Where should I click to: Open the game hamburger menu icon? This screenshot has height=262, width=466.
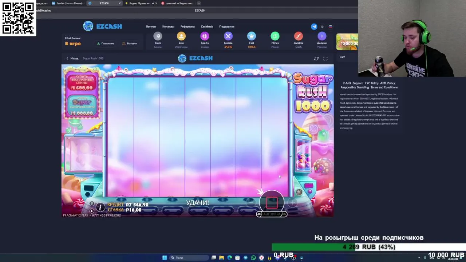pyautogui.click(x=92, y=204)
